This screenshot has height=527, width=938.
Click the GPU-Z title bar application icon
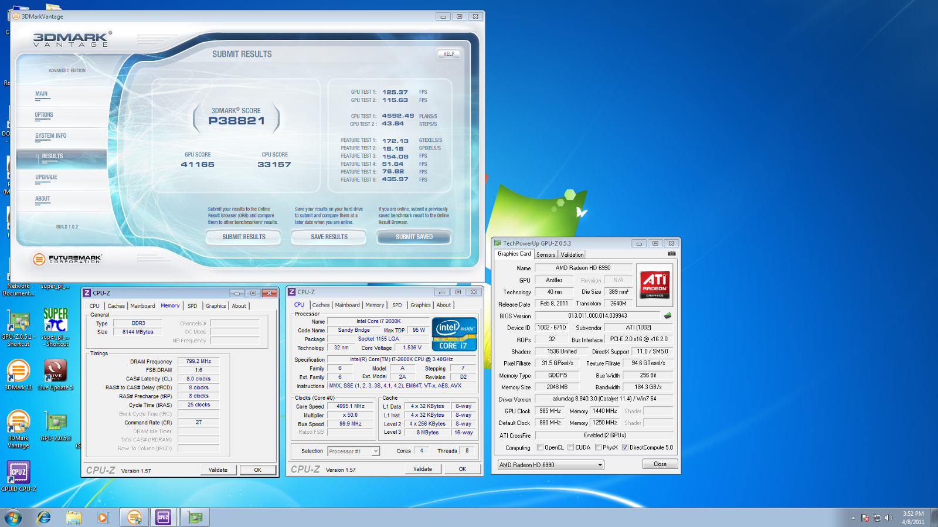click(497, 243)
